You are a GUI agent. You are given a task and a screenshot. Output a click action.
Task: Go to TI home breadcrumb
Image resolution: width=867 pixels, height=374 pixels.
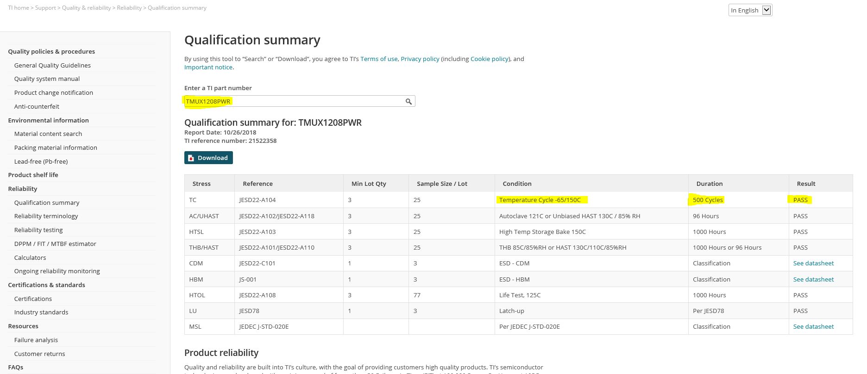[x=19, y=8]
